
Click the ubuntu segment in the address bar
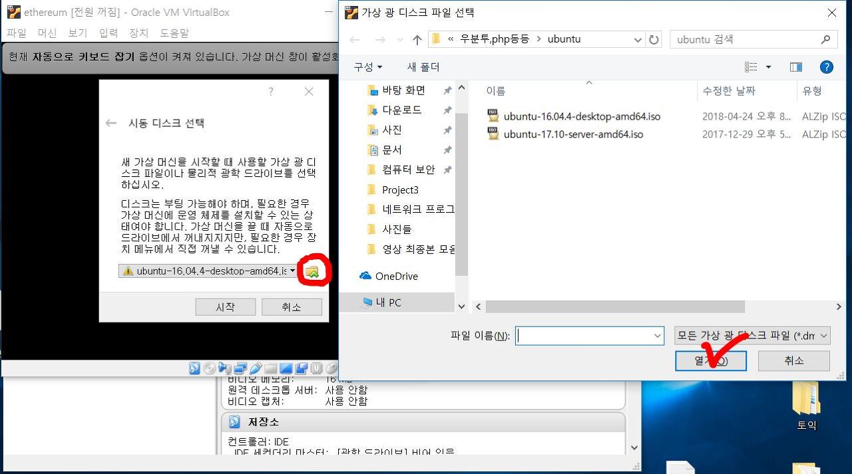pos(564,39)
